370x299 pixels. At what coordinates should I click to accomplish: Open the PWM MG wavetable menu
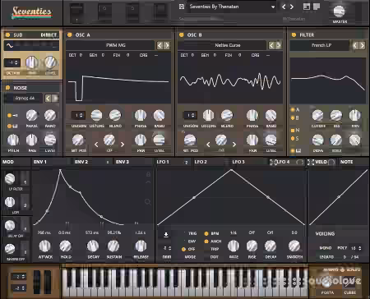tap(110, 45)
